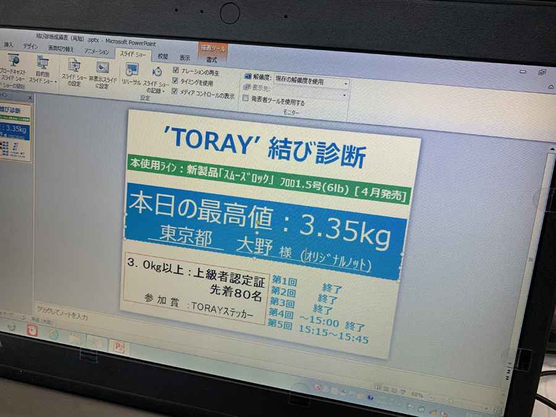This screenshot has height=417, width=556.
Task: Click the notes field クリックしてノートを入力
Action: coord(62,313)
